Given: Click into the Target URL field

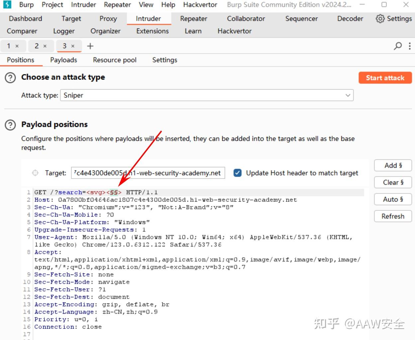Looking at the screenshot, I should pos(148,173).
